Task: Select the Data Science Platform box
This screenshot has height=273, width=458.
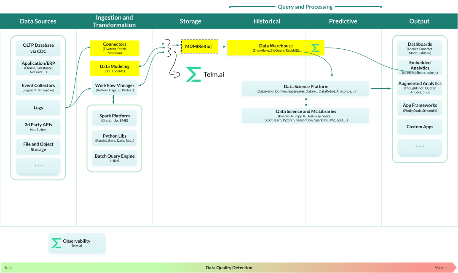Action: (x=305, y=89)
